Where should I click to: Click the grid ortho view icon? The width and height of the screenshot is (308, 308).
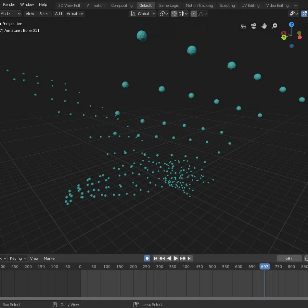(x=243, y=26)
